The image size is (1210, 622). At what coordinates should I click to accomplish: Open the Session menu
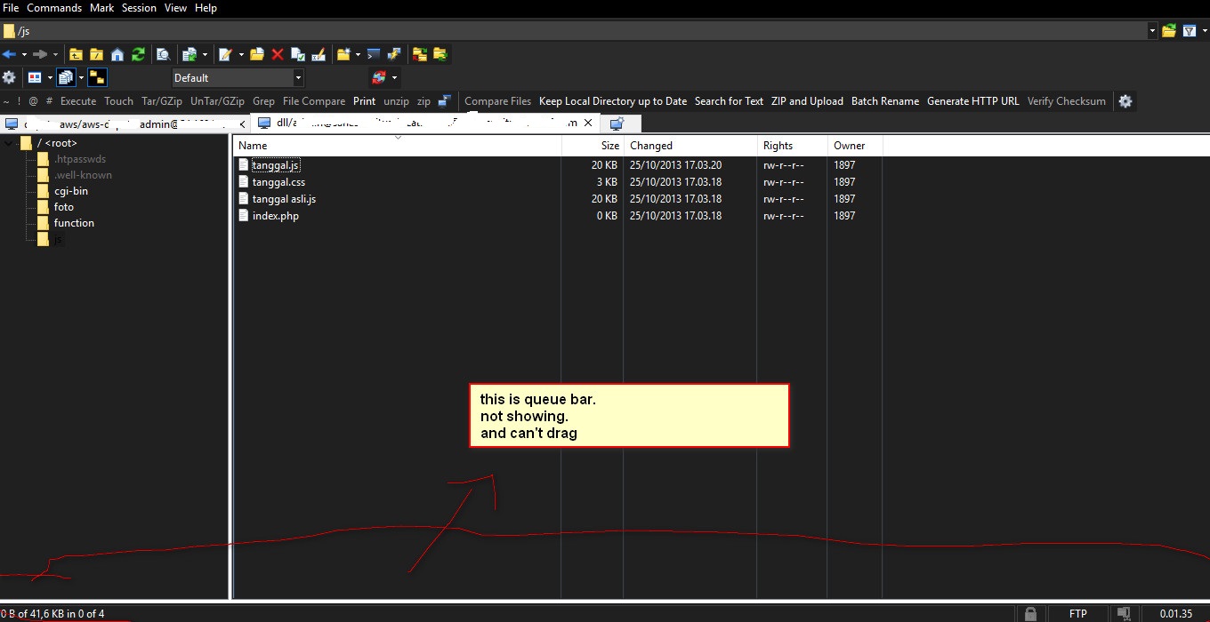coord(139,8)
